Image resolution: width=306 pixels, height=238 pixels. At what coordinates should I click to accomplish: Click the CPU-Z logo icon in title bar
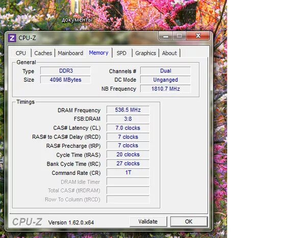click(12, 38)
